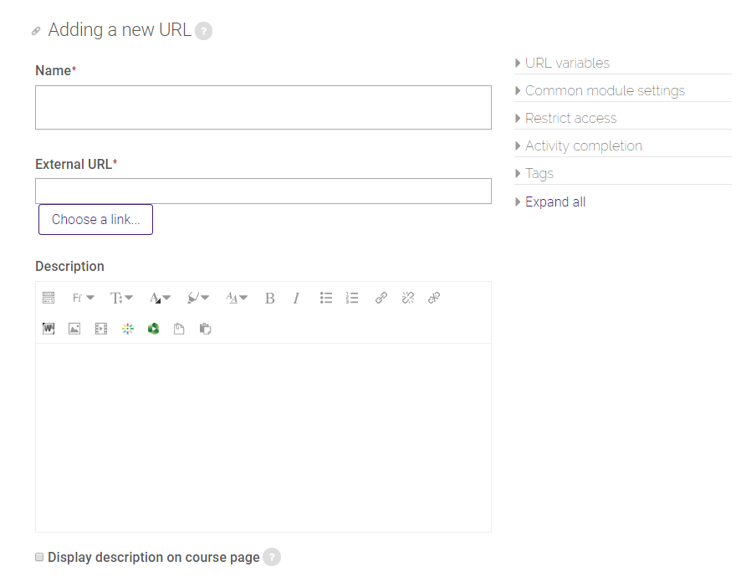The width and height of the screenshot is (746, 587).
Task: Insert an ordered numbered list
Action: point(352,298)
